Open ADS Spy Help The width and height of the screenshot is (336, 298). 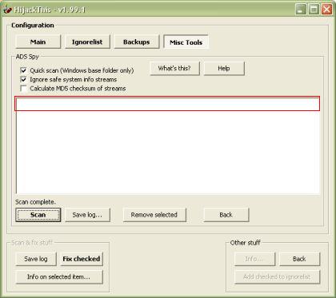coord(224,69)
